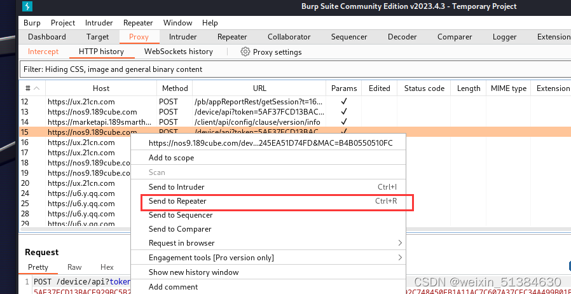Viewport: 571px width, 294px height.
Task: Open the Collaborator tab
Action: (289, 37)
